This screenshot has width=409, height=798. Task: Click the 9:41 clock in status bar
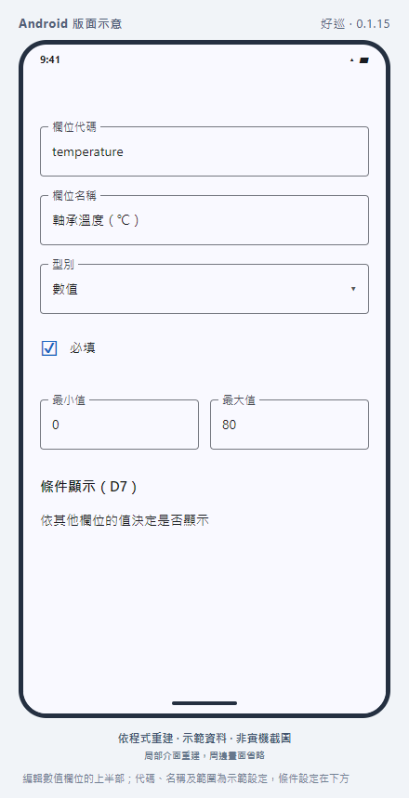coord(50,59)
